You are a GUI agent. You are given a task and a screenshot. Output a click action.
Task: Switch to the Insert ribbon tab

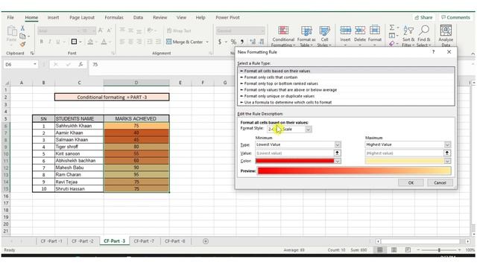point(53,18)
